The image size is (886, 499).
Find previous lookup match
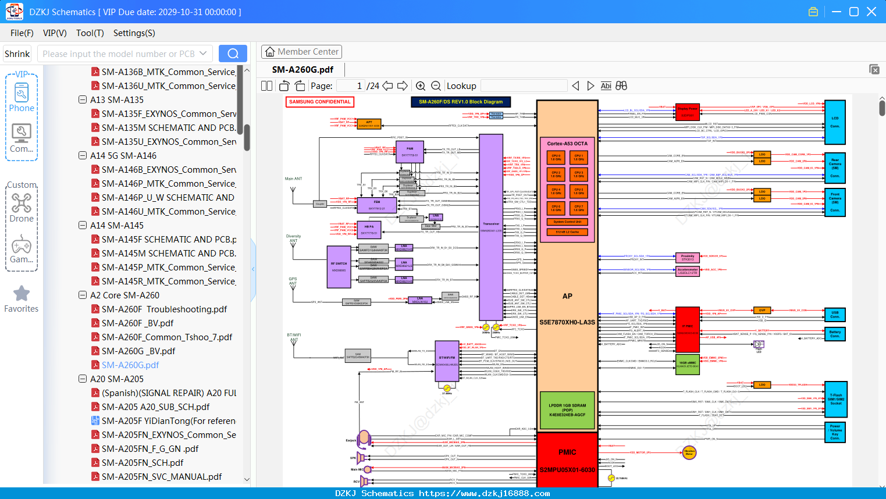(x=575, y=85)
